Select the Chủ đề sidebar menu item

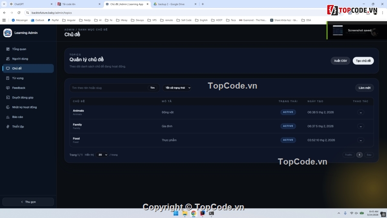pos(28,68)
